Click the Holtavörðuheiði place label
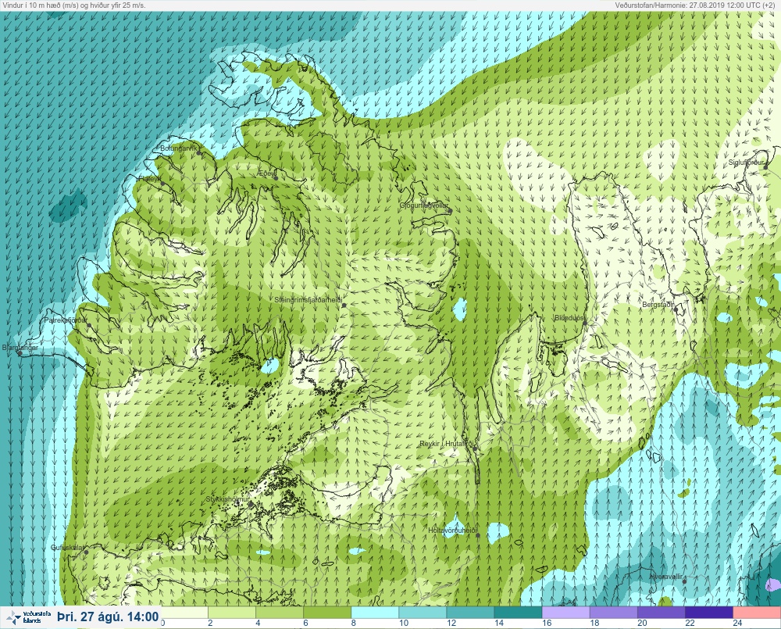The image size is (781, 629). click(453, 531)
